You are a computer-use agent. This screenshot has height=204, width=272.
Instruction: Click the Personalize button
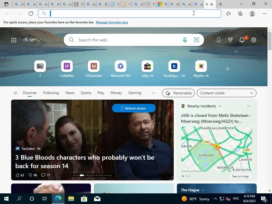click(x=178, y=93)
